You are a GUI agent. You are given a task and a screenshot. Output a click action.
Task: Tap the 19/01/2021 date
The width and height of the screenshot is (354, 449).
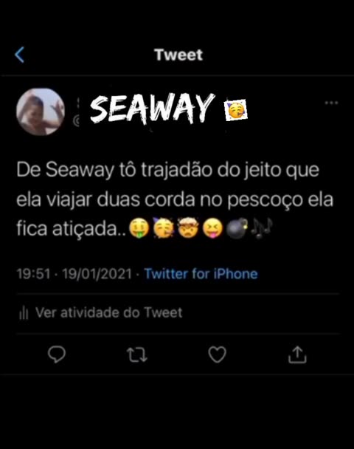(x=97, y=274)
